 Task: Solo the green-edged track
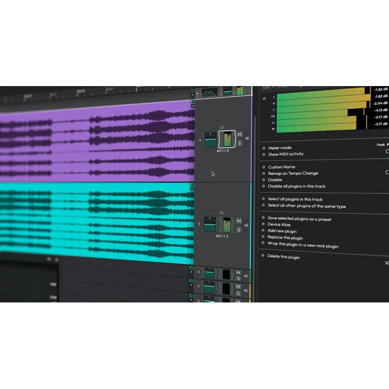(x=238, y=279)
